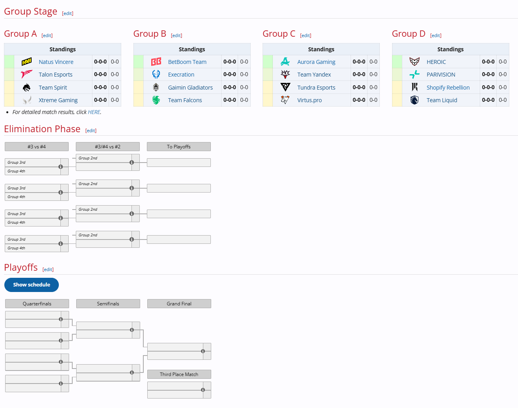Open the Gaimin Gladiators link
Screen dimensions: 518x408
pos(190,88)
